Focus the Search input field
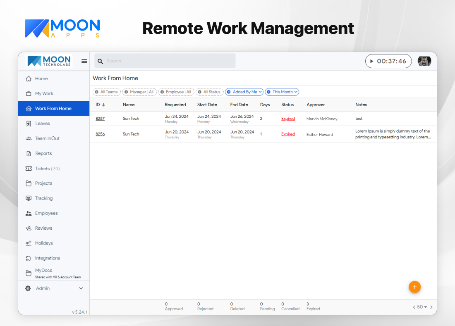 165,61
